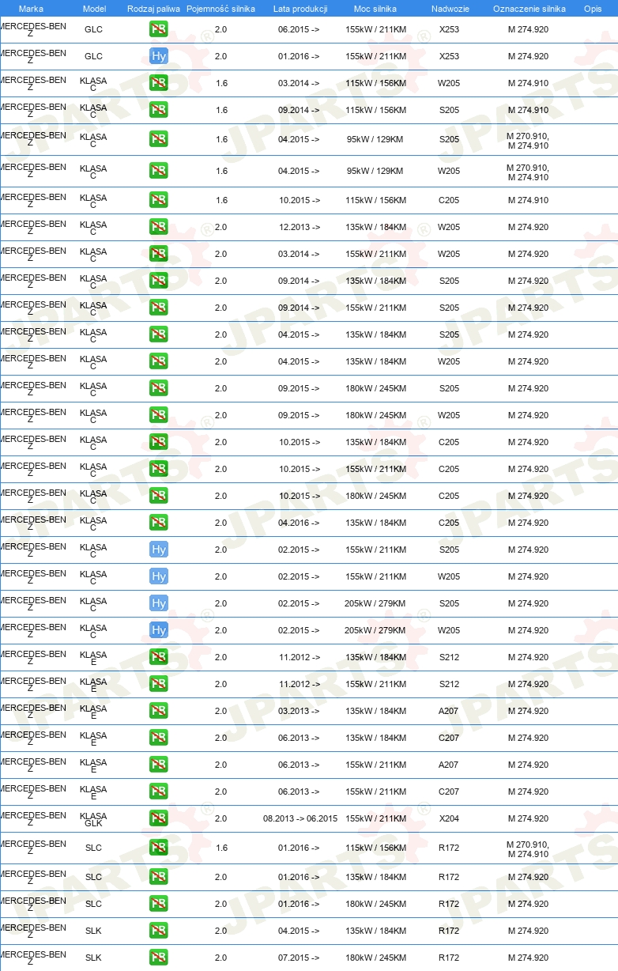The height and width of the screenshot is (971, 618).
Task: Click the petrol icon in the Klasa GLK X204 row
Action: pos(158,819)
